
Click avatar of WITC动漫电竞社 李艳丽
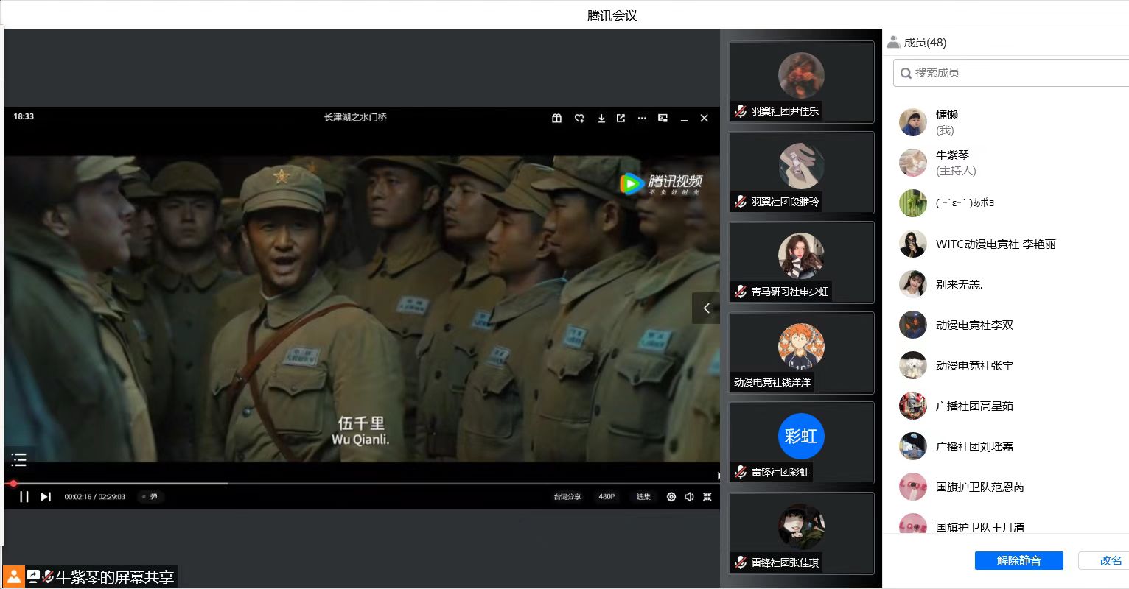(x=913, y=244)
